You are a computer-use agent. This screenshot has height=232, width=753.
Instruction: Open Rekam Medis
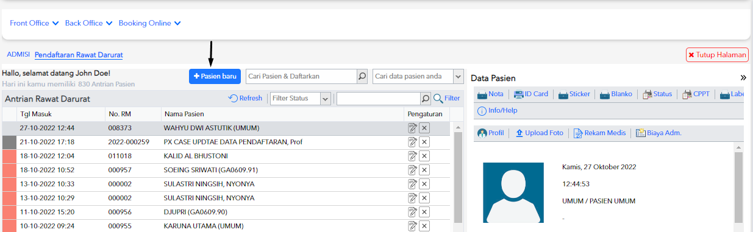coord(599,133)
